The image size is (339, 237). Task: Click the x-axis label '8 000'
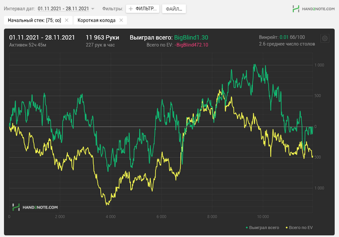tap(212, 217)
